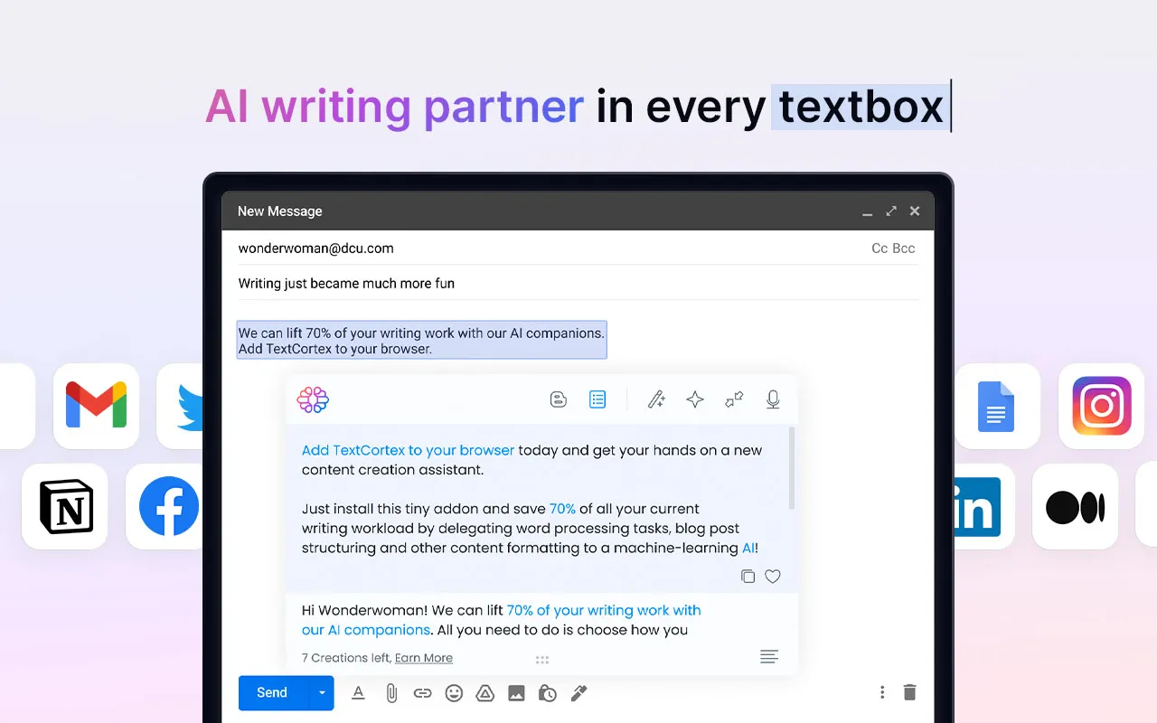Like the AI response with the heart

[773, 576]
